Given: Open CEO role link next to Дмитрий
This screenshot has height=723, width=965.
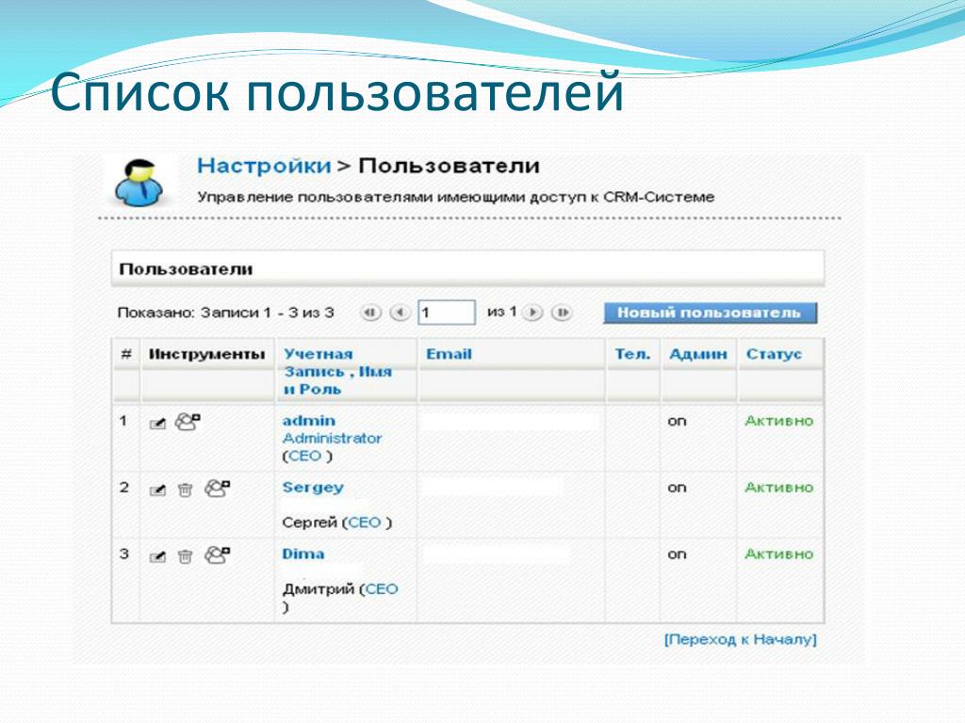Looking at the screenshot, I should (x=382, y=589).
